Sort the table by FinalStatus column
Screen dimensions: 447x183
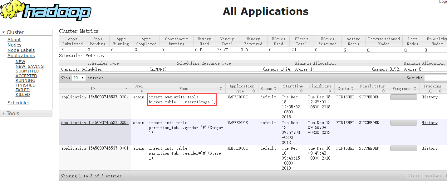(x=373, y=88)
